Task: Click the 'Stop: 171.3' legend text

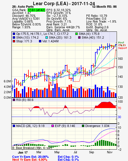Action: pyautogui.click(x=24, y=41)
